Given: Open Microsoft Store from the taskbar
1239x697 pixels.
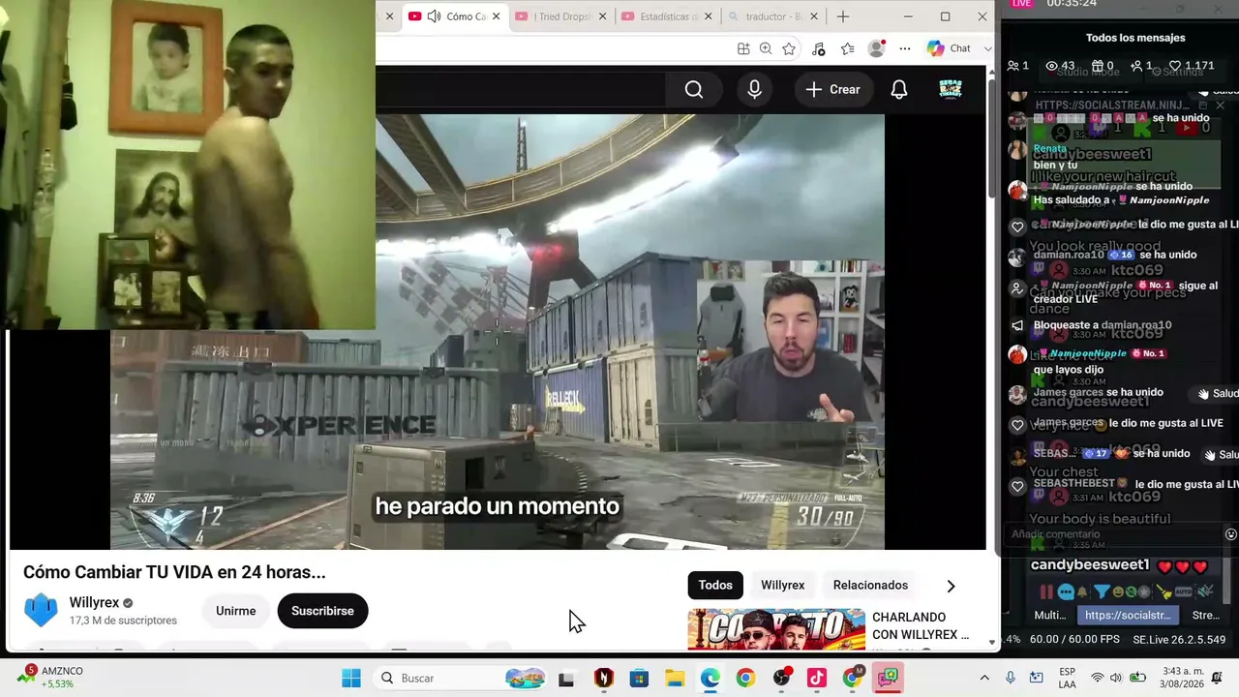Looking at the screenshot, I should coord(639,678).
